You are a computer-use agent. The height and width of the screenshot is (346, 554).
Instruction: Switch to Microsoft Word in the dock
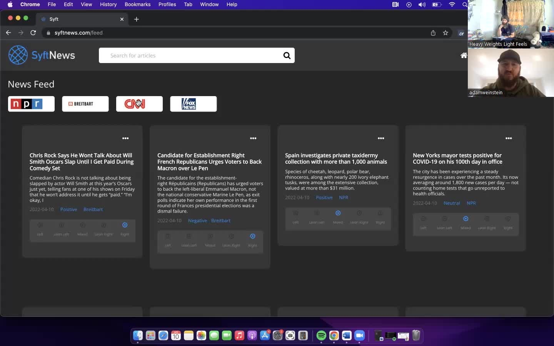(347, 336)
